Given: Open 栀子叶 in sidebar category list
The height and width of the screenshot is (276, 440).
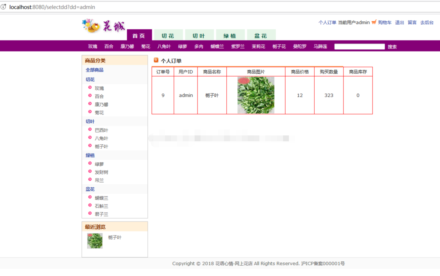Looking at the screenshot, I should coord(102,146).
